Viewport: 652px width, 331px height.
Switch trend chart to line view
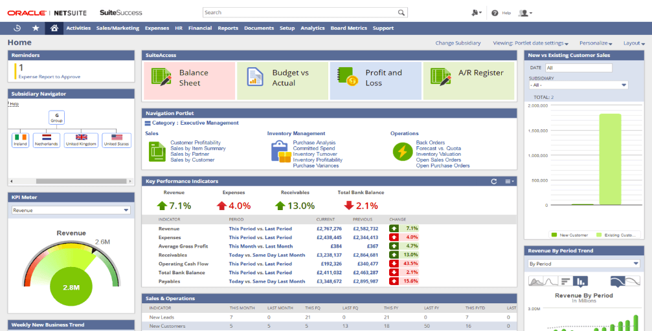(x=552, y=281)
